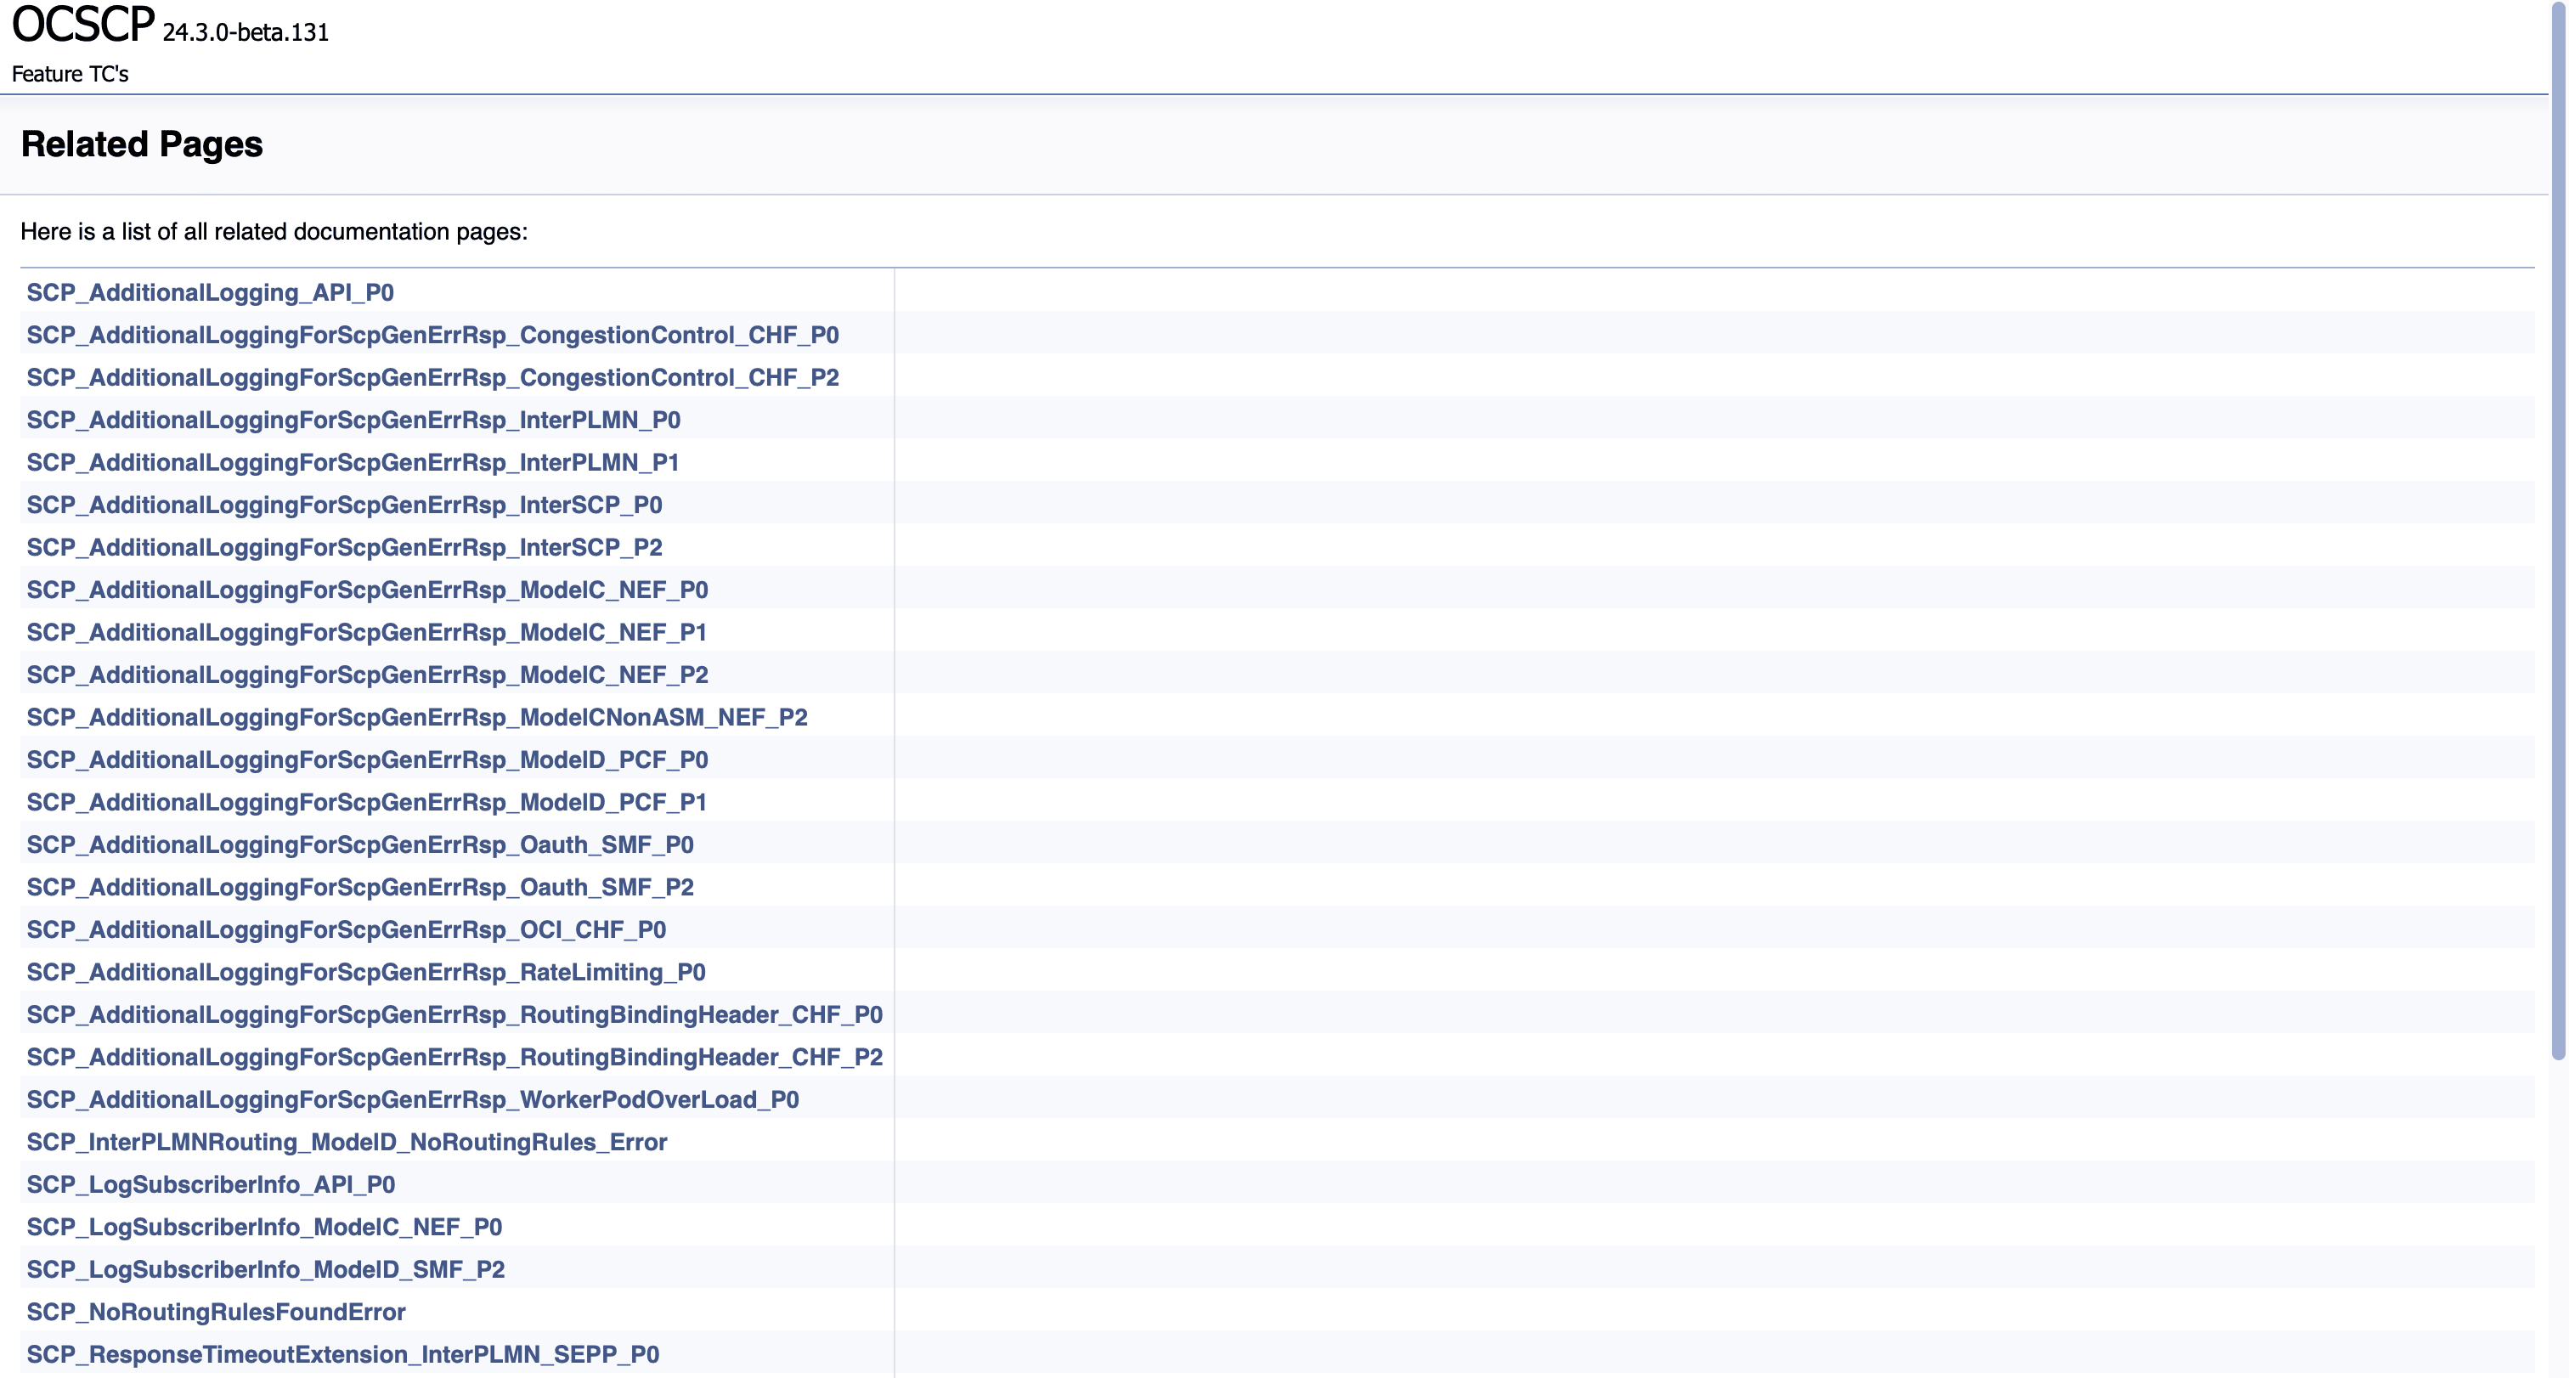
Task: Open SCP_InterPLMNRouting_ModelD_NoRoutingRules_Error page
Action: [x=346, y=1142]
